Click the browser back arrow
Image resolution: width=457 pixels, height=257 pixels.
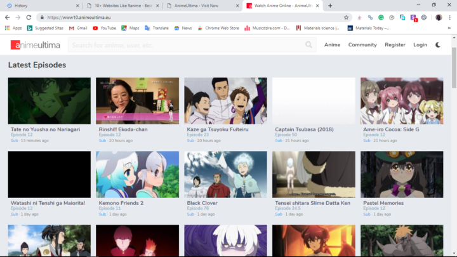(x=7, y=18)
